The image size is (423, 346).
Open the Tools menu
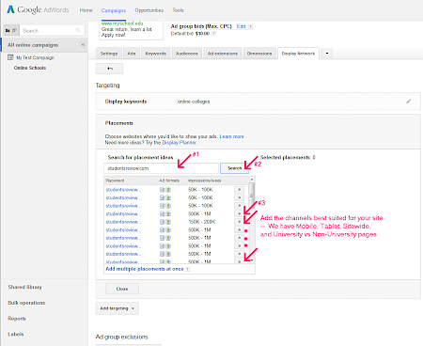click(178, 10)
